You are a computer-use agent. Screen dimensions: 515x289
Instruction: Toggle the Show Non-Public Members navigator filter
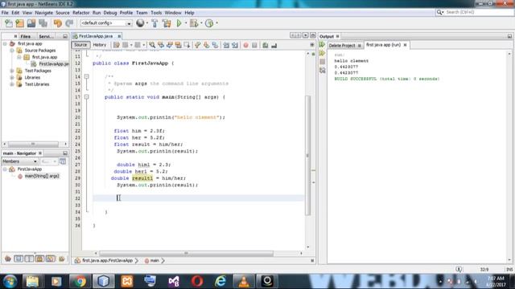point(39,258)
